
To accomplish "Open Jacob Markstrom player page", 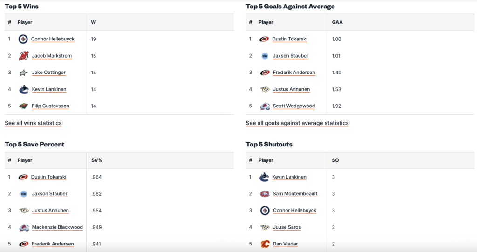I will pos(52,56).
